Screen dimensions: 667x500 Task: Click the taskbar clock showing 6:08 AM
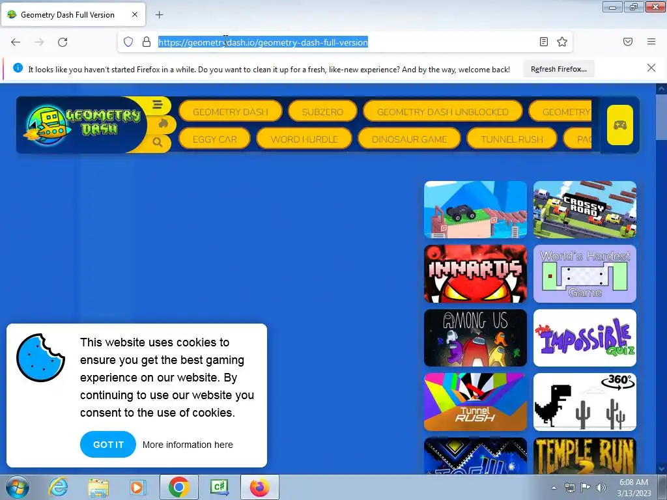(634, 488)
